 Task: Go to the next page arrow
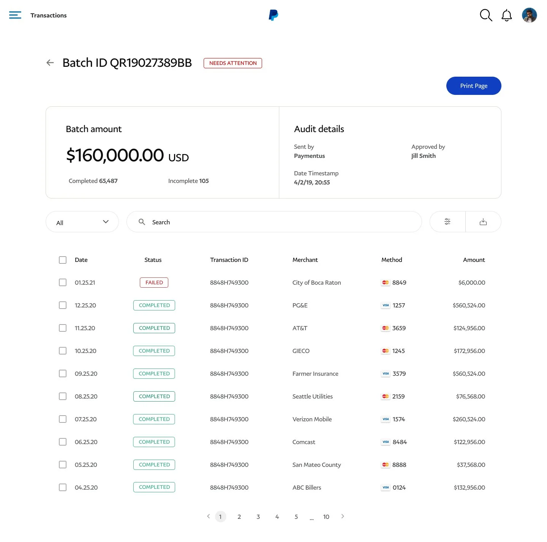343,516
